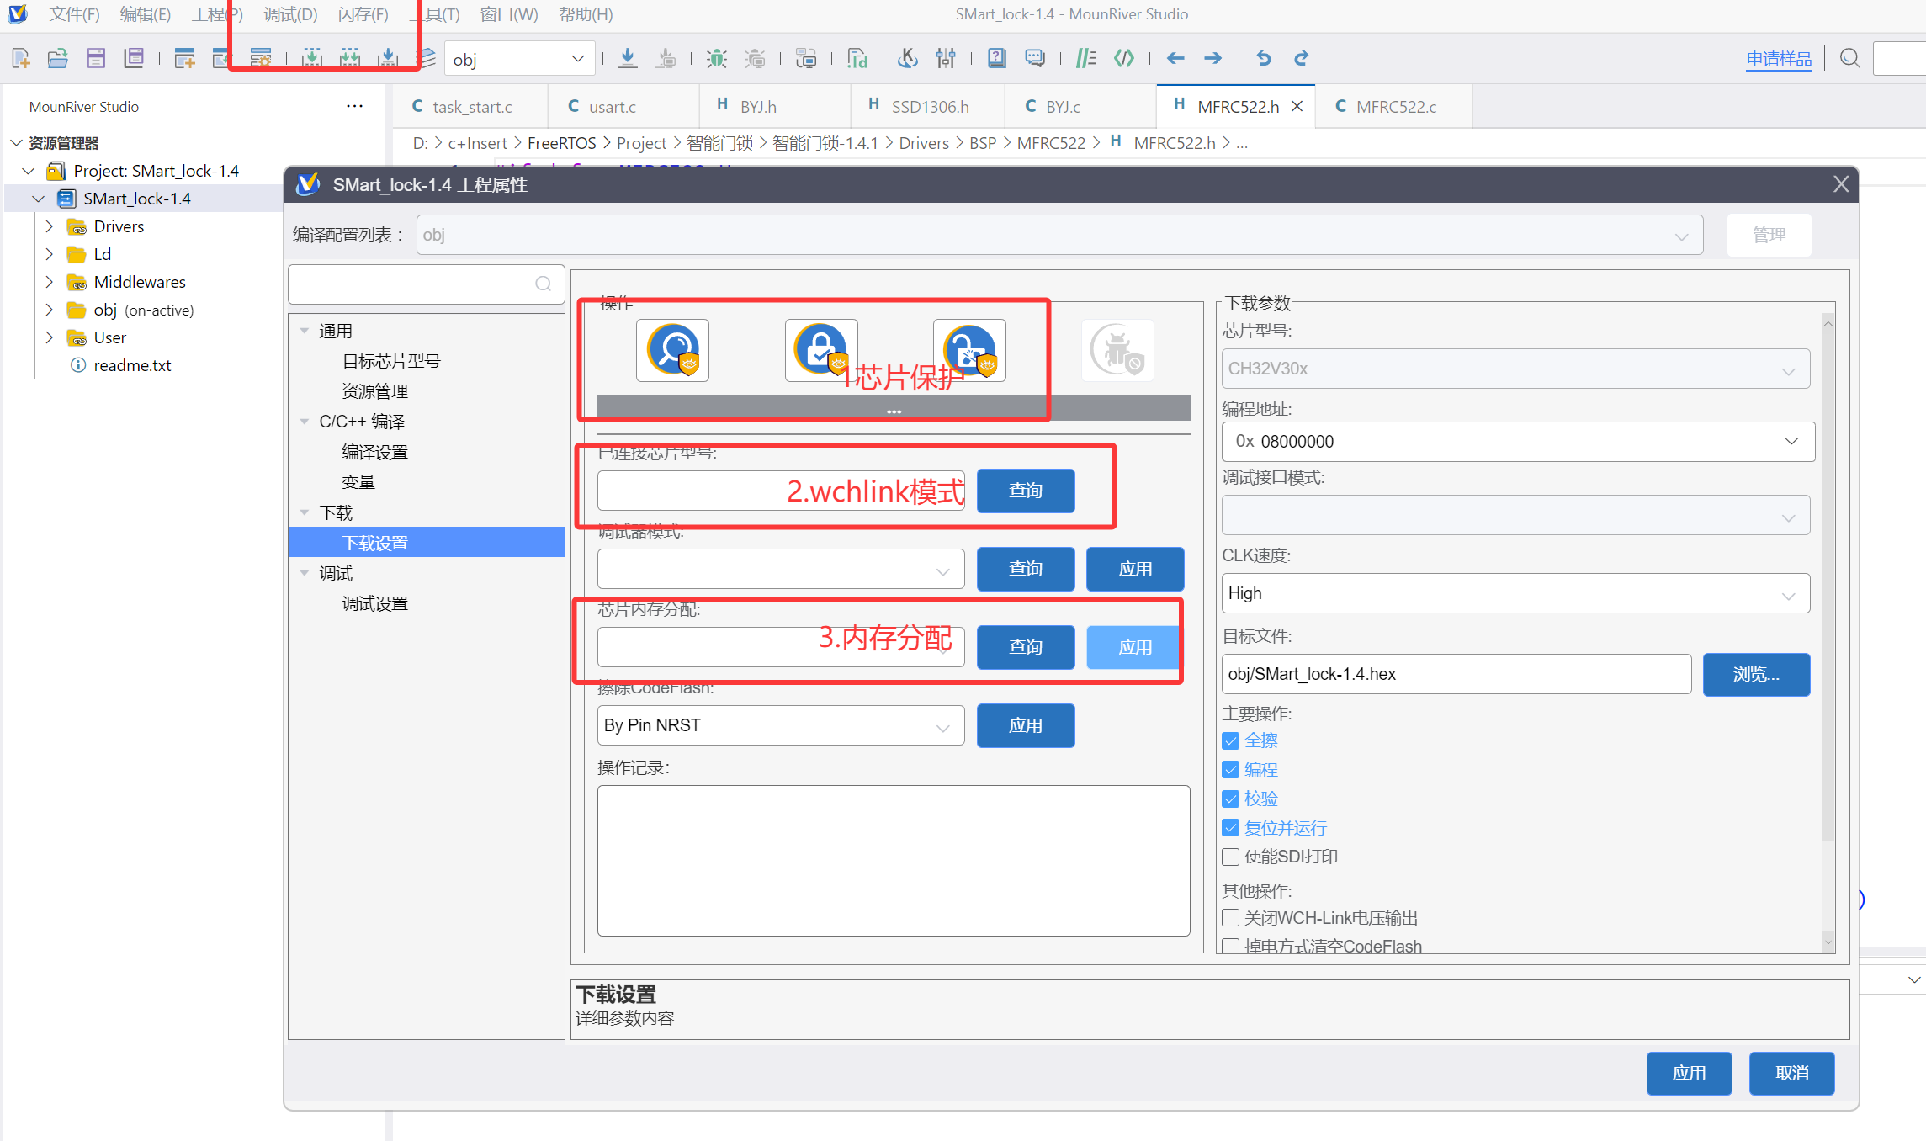Open the 调试(D) menu
Viewport: 1926px width, 1141px height.
[290, 14]
